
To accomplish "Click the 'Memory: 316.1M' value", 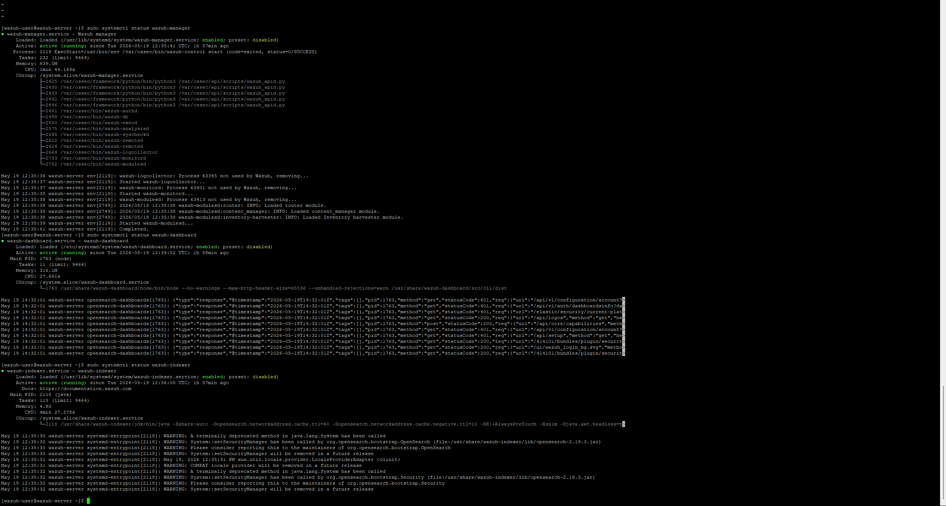I will pos(48,270).
